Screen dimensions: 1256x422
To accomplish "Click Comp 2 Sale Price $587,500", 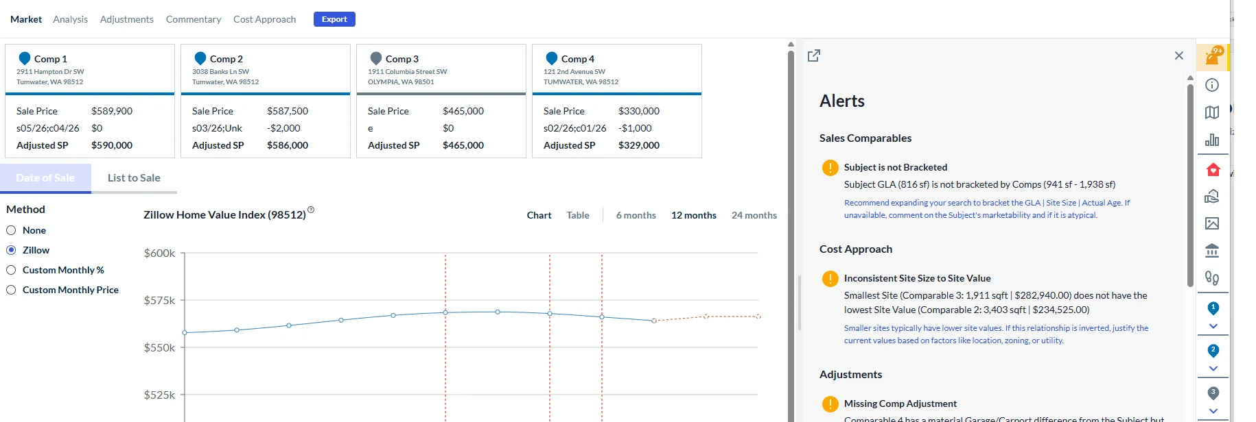I will [288, 111].
